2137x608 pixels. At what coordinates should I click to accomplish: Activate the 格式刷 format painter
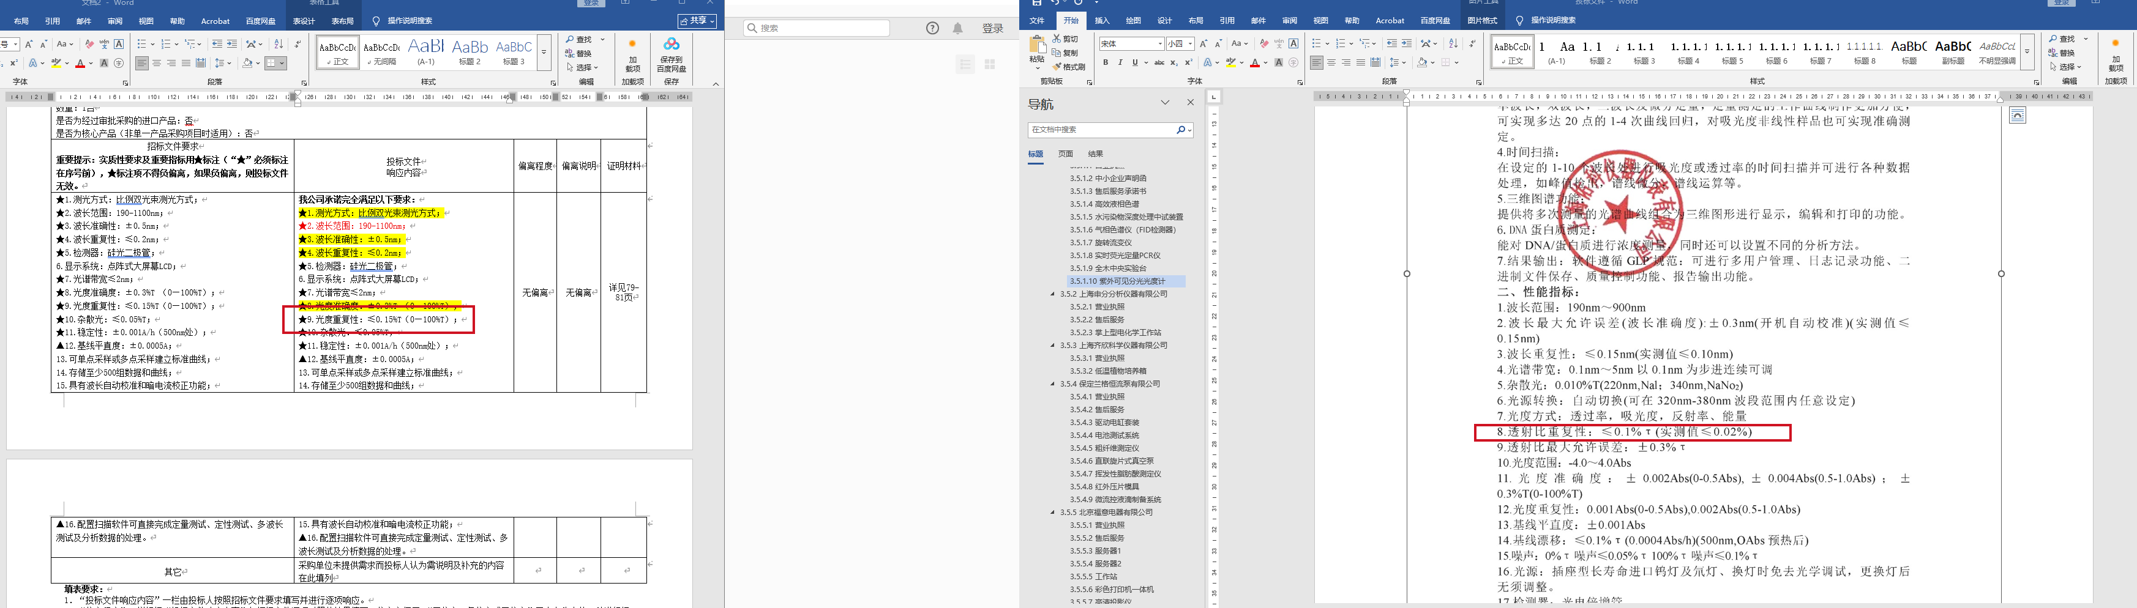(x=1069, y=67)
